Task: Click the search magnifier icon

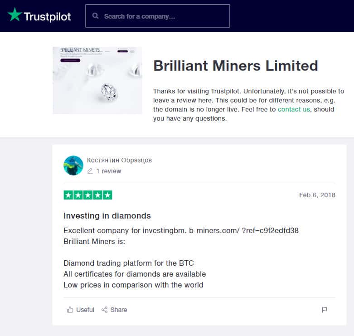Action: [96, 16]
